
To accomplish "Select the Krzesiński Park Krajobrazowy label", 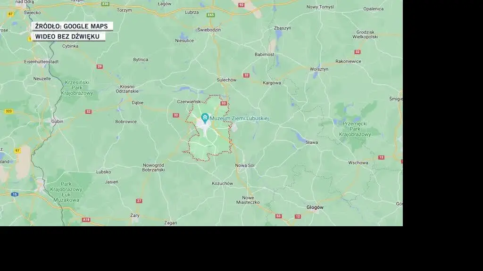I will click(77, 88).
